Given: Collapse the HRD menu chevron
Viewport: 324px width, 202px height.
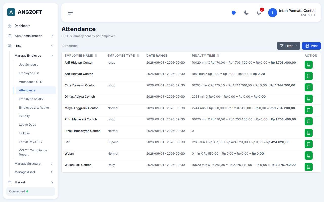Looking at the screenshot, I should tap(52, 46).
